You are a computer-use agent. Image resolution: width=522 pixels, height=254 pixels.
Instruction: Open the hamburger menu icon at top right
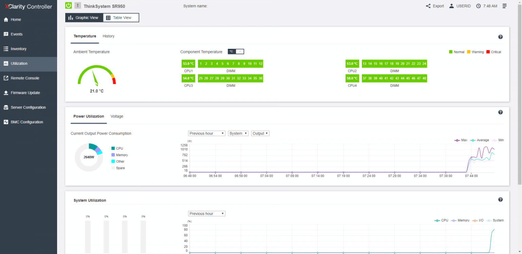pos(505,6)
